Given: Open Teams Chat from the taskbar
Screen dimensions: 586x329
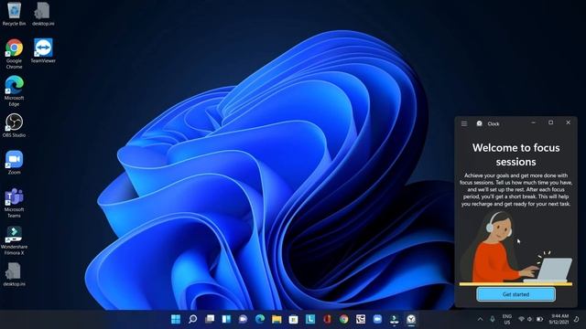Looking at the screenshot, I should [x=244, y=319].
